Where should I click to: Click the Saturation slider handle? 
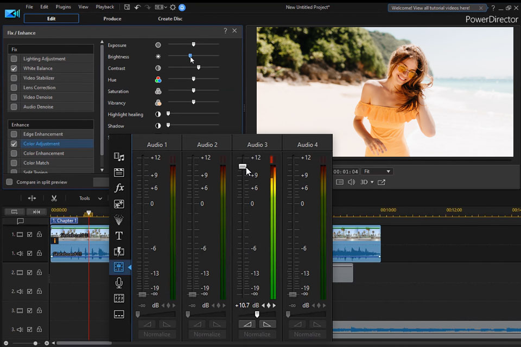pos(193,91)
